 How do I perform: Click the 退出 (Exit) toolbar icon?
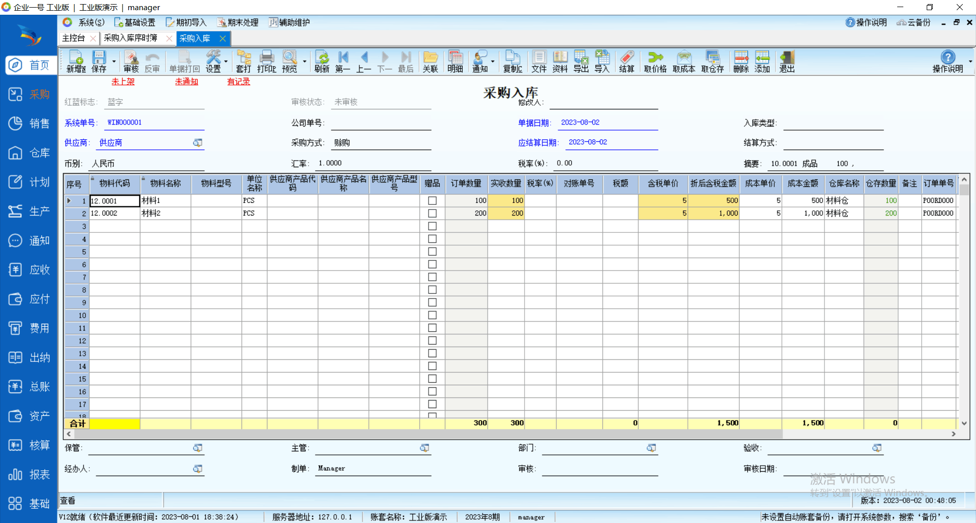786,61
